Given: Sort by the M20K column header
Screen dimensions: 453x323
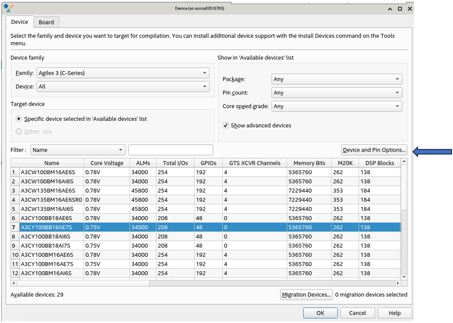Looking at the screenshot, I should [x=345, y=163].
